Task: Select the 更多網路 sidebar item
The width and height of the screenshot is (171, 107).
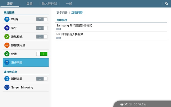Action: pos(26,62)
